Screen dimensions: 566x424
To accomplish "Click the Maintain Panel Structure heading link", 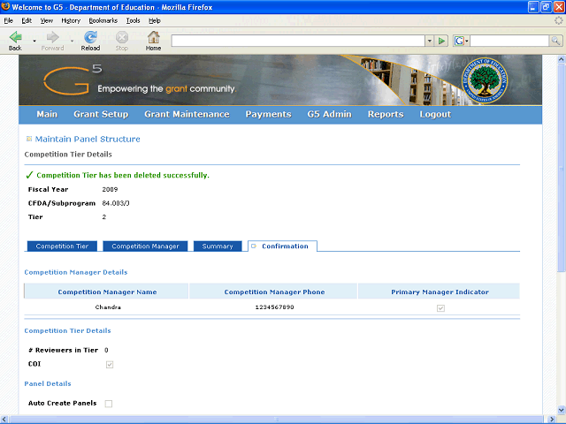I will coord(88,139).
